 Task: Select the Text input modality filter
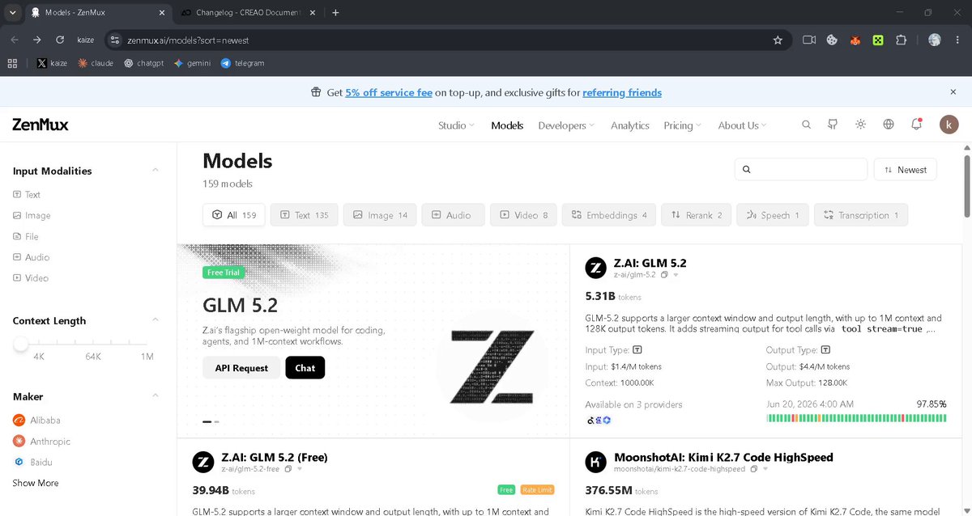27,194
